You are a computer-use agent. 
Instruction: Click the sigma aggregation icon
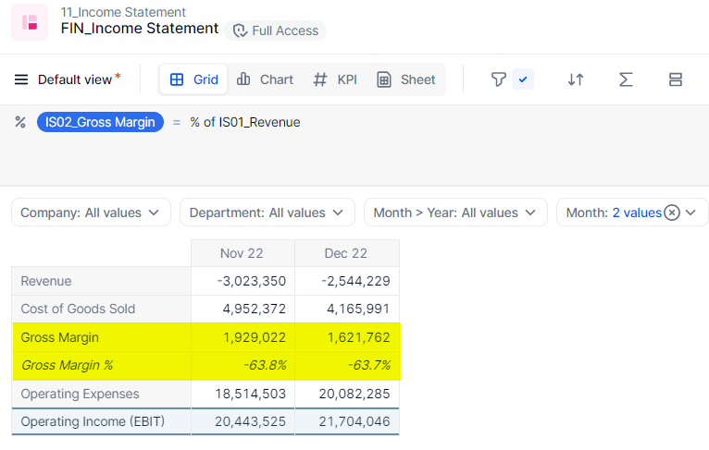click(x=626, y=79)
